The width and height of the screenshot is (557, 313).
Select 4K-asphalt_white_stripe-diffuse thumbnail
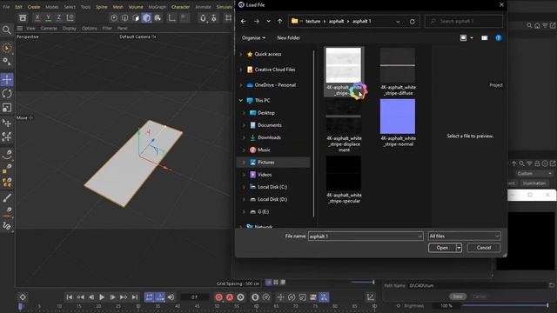click(398, 66)
